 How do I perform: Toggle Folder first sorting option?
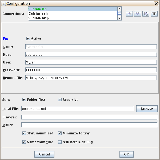point(24,100)
